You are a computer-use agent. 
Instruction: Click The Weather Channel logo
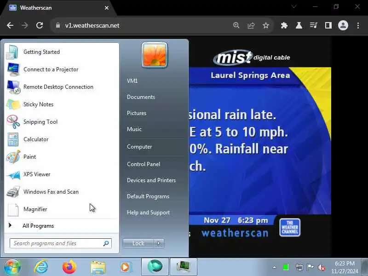(x=290, y=227)
